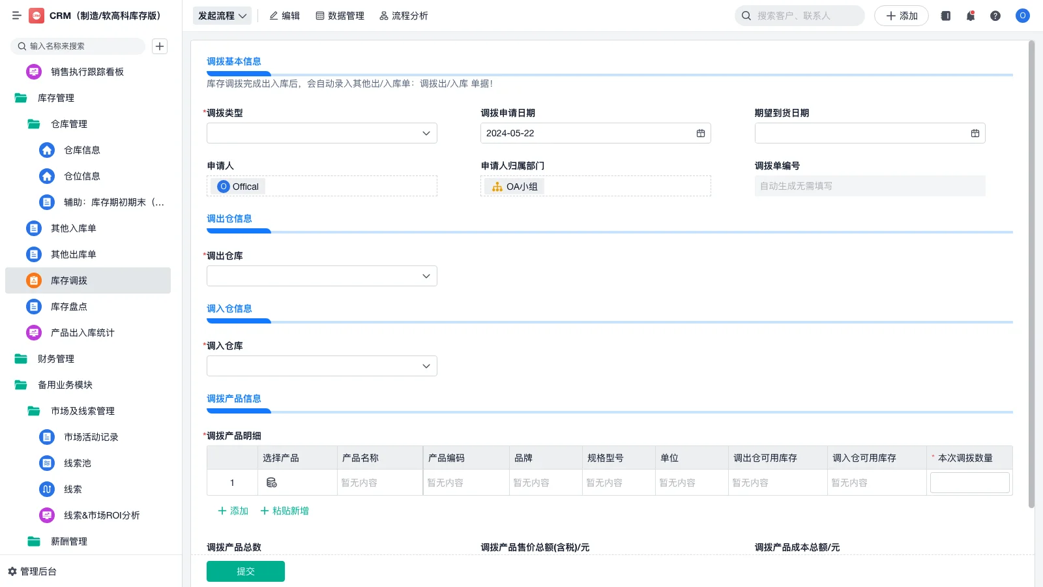Click the help question mark icon
This screenshot has height=587, width=1043.
(x=995, y=16)
